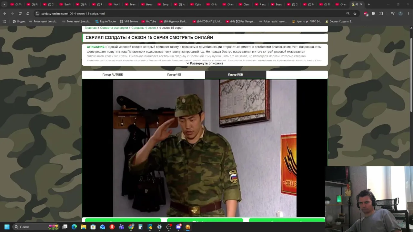Open the tab search dropdown arrow
Screen dimensions: 413x232
tap(4, 5)
